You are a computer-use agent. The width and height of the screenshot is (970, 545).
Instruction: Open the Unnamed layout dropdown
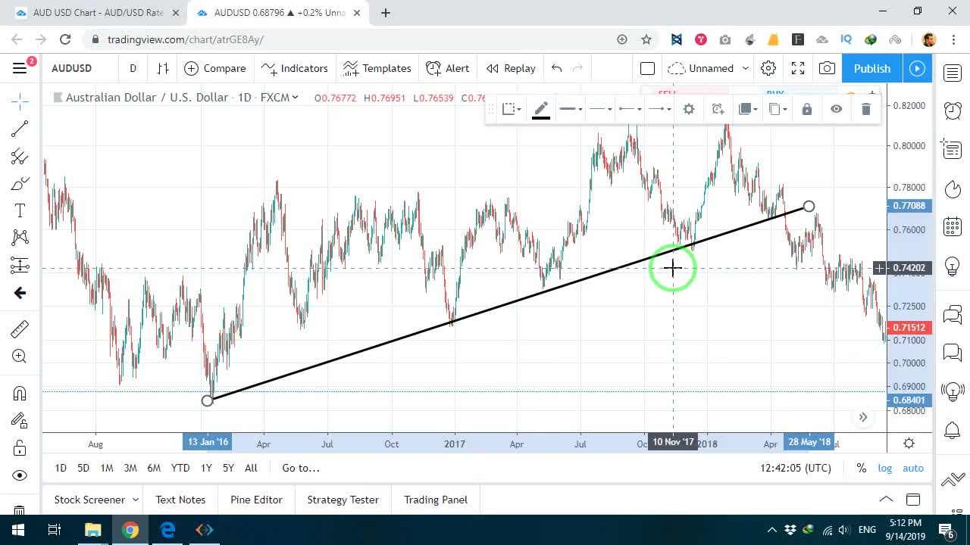(x=709, y=68)
